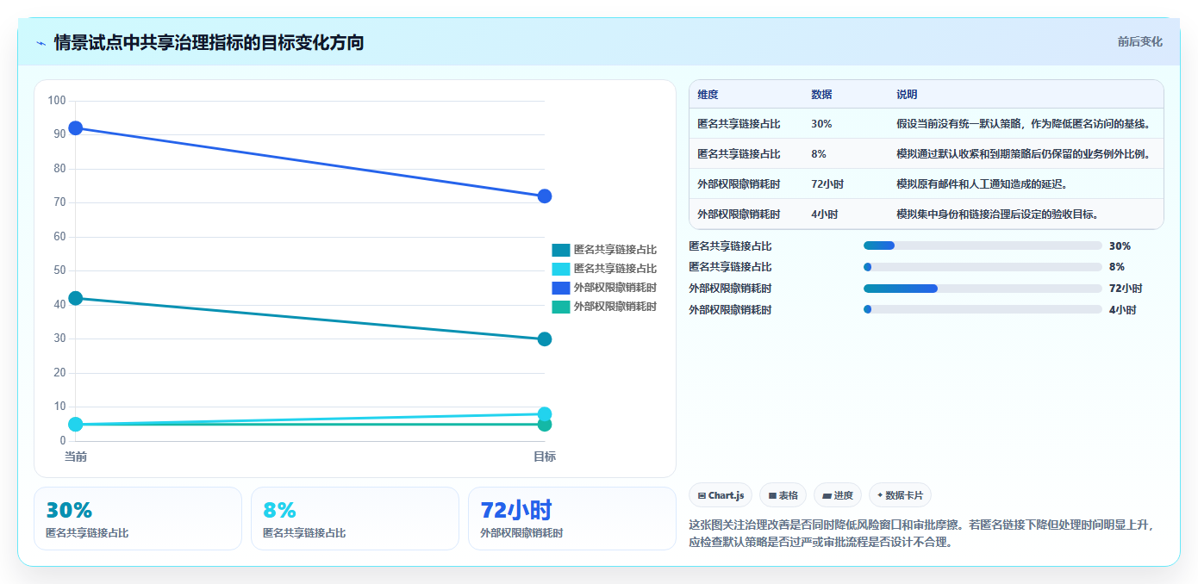Open the 8% data card
1198x584 pixels.
coord(355,519)
